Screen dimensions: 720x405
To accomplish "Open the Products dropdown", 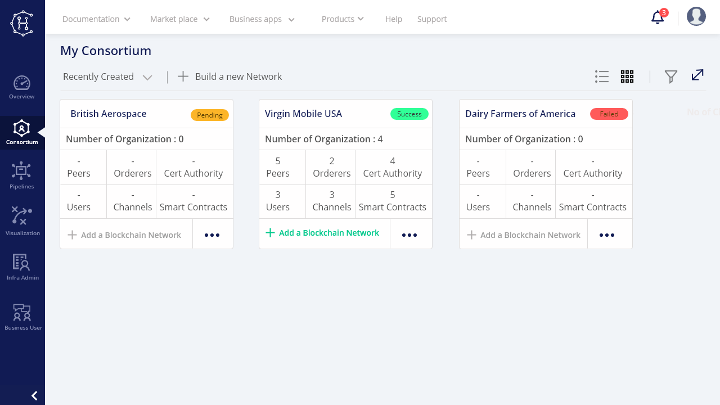I will coord(343,19).
